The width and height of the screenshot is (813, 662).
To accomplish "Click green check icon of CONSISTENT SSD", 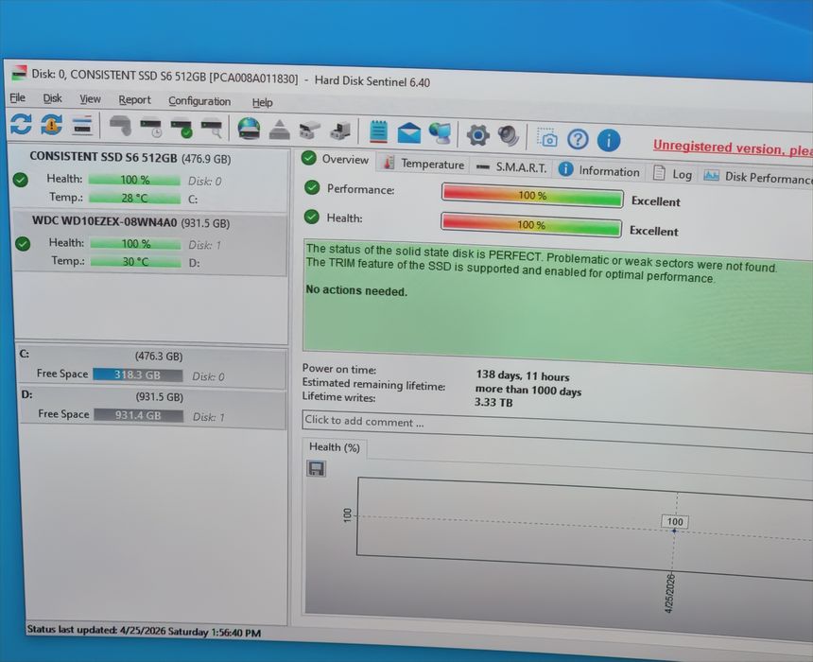I will (x=21, y=180).
